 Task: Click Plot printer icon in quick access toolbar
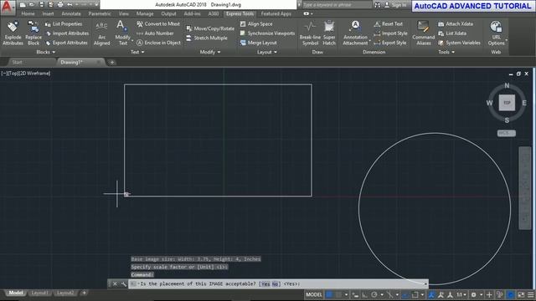tap(60, 5)
